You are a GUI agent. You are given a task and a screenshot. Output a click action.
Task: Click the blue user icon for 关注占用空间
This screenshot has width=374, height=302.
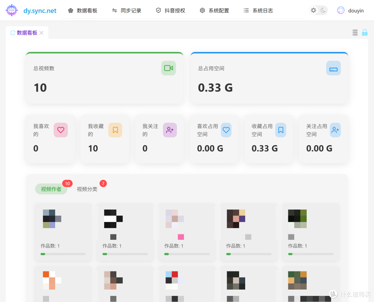point(335,130)
